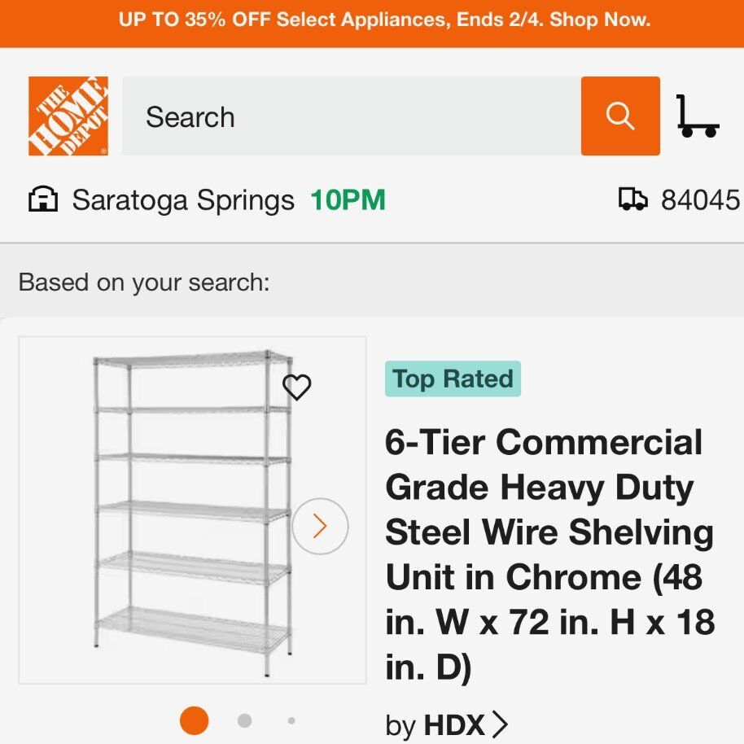This screenshot has width=744, height=744.
Task: Tap the Top Rated badge
Action: pos(453,379)
